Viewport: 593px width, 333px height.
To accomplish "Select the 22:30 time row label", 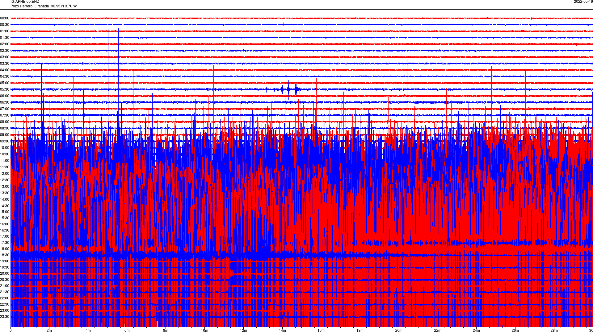I will [5, 304].
